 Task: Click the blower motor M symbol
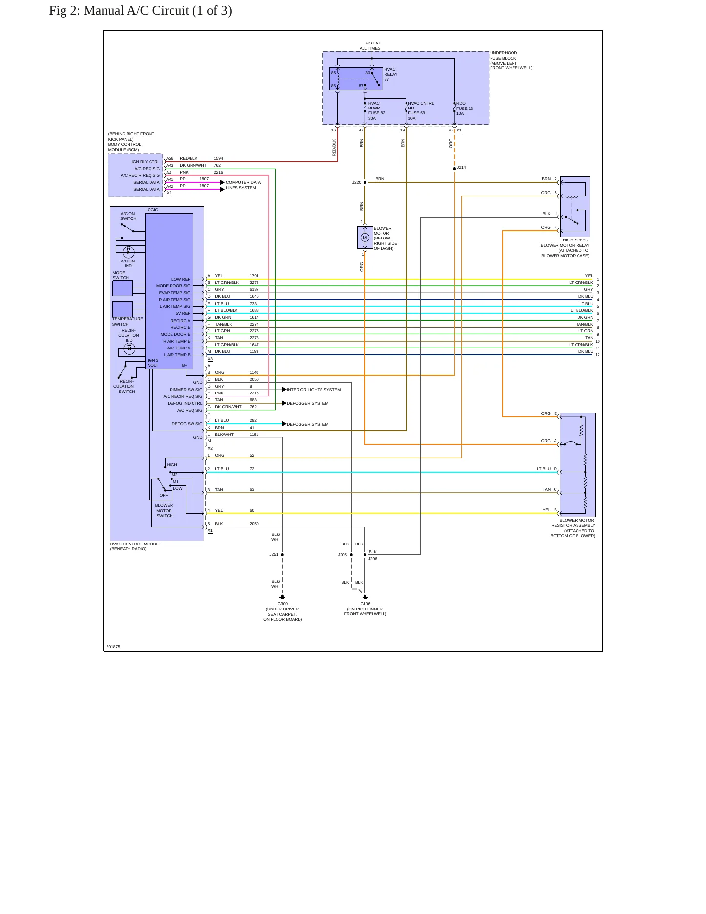364,238
